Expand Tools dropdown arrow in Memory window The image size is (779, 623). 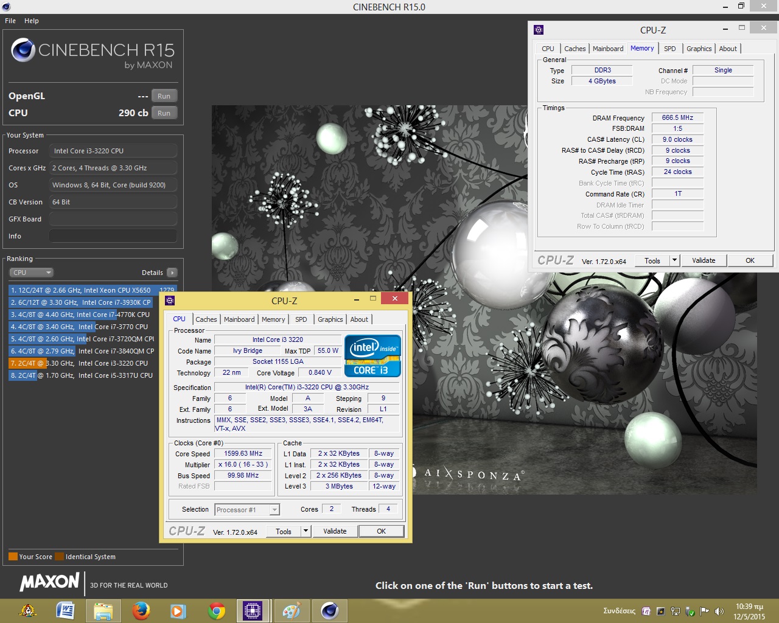tap(674, 260)
